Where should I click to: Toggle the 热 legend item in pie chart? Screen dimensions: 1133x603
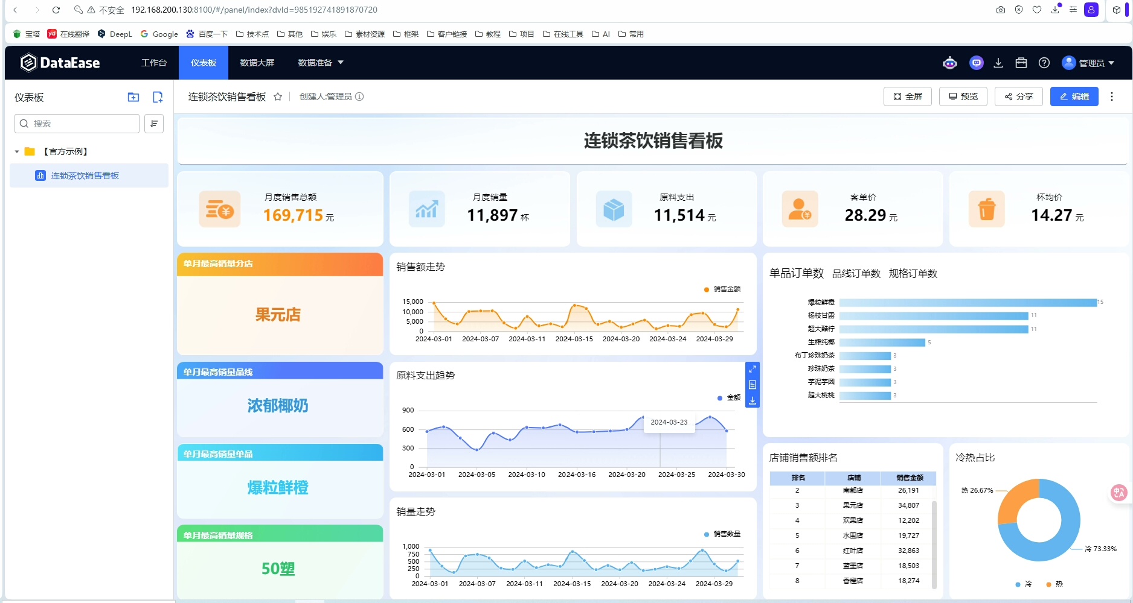1054,584
